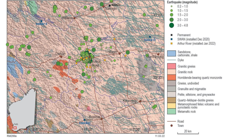Viewport: 230px width, 138px height.
Task: Select the Kojonup town marker
Action: (x=102, y=118)
